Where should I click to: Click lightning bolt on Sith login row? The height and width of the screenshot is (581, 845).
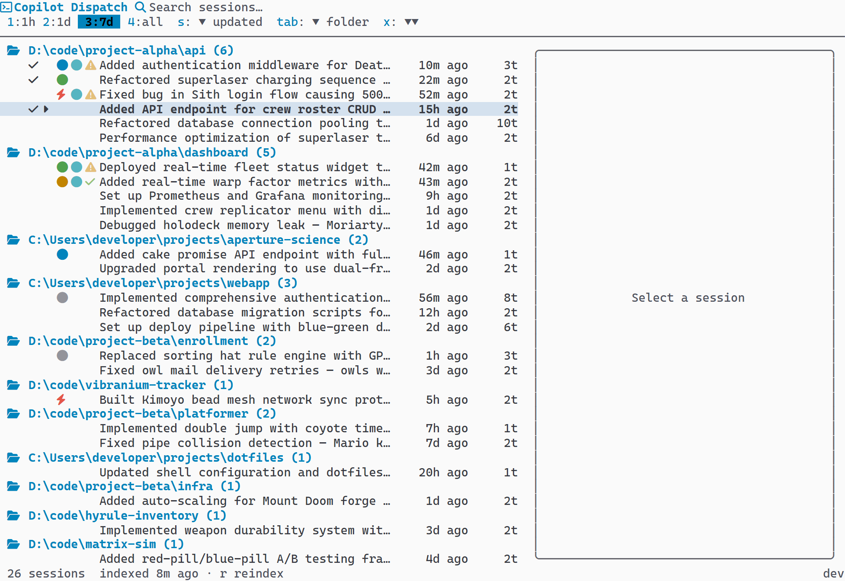pos(61,95)
